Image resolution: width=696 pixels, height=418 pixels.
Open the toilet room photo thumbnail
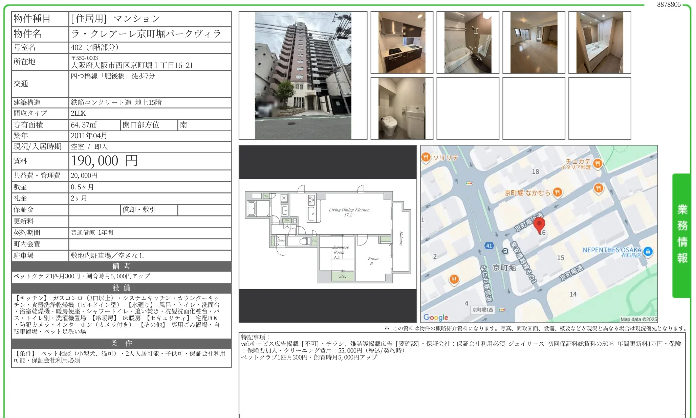click(401, 108)
